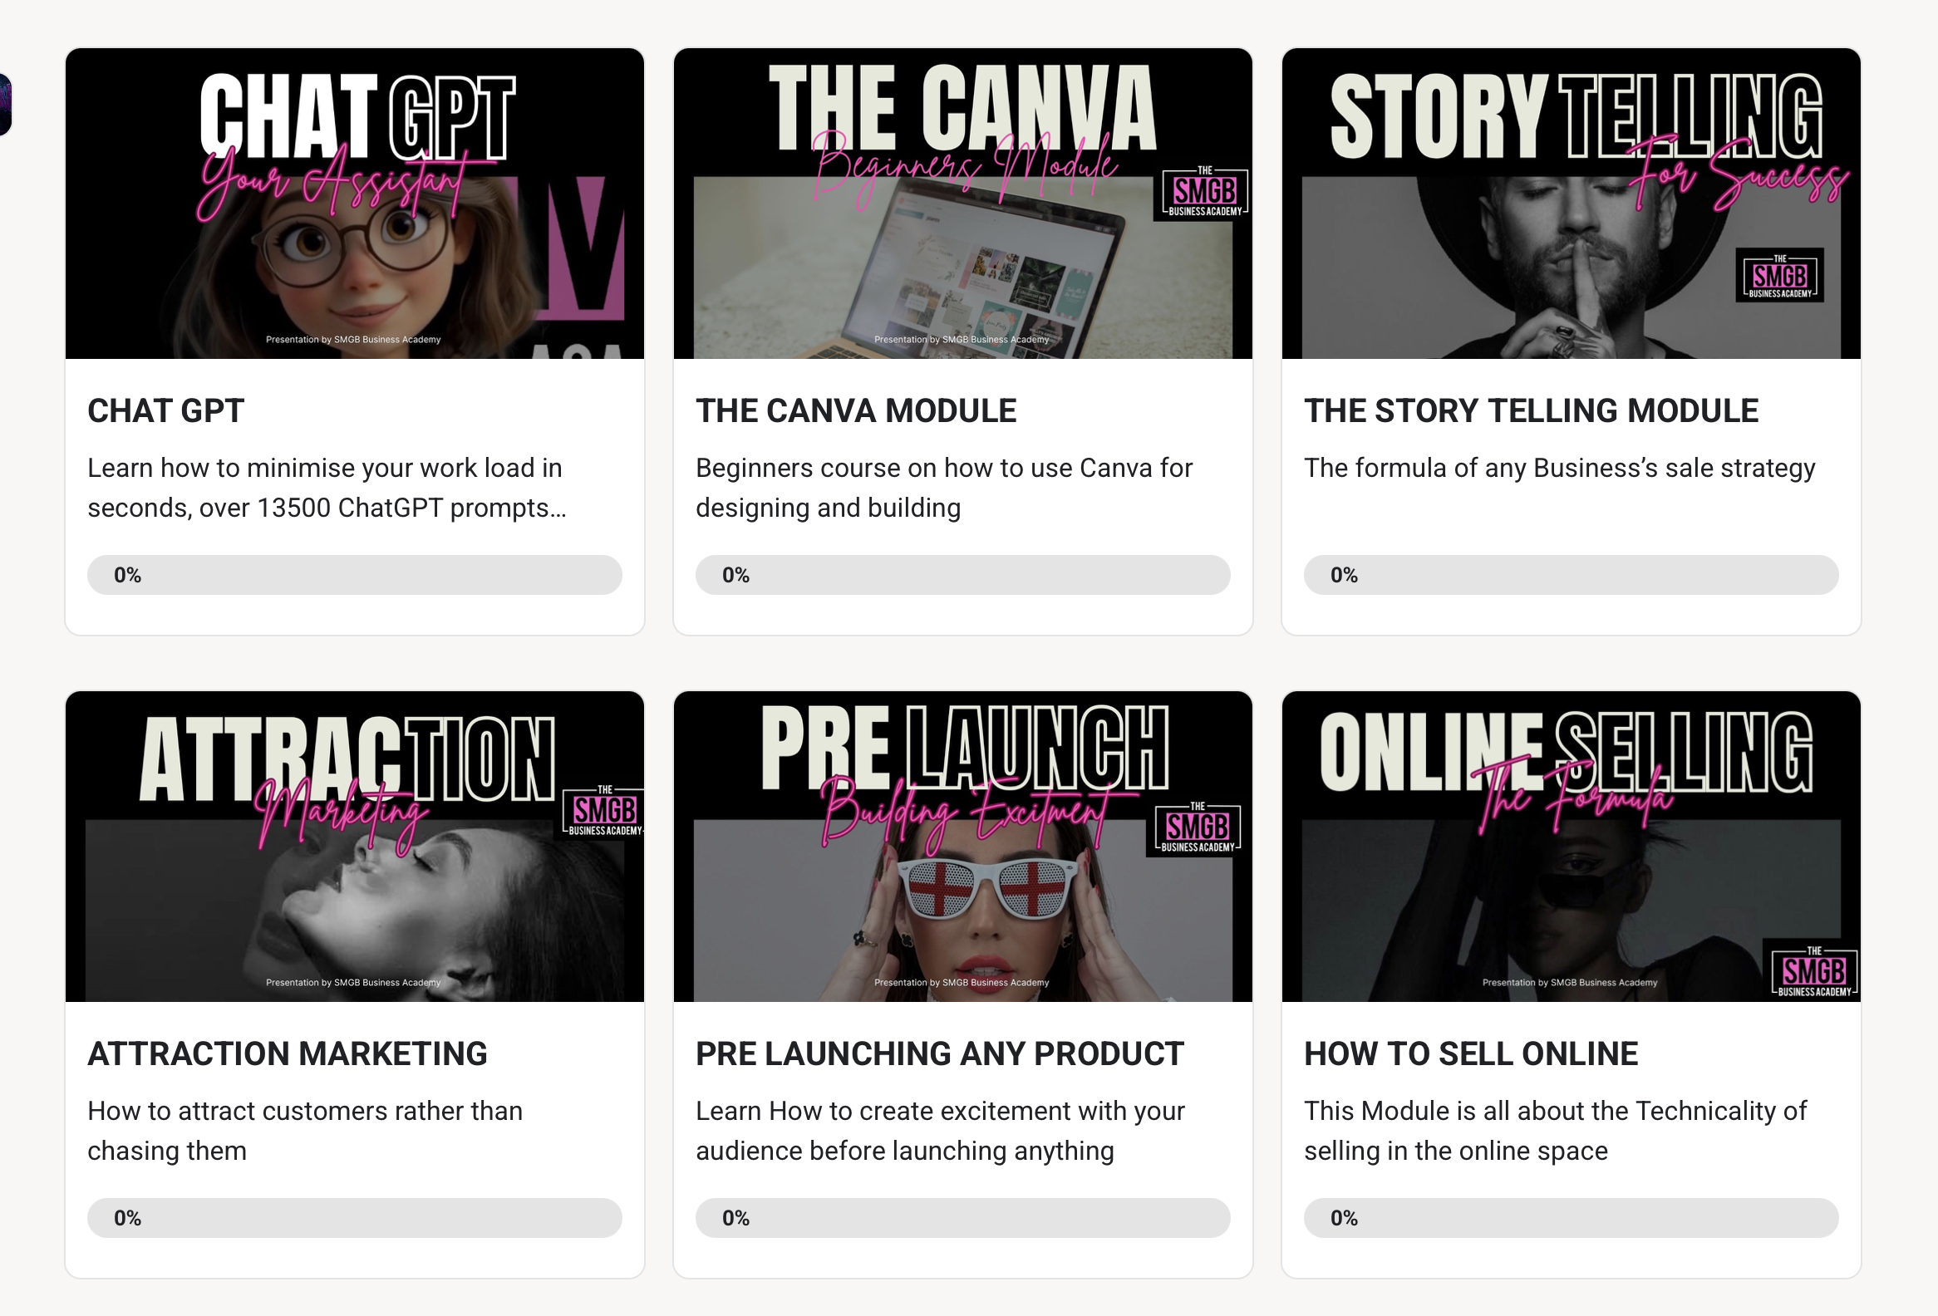Click HOW TO SELL ONLINE title

pyautogui.click(x=1471, y=1053)
